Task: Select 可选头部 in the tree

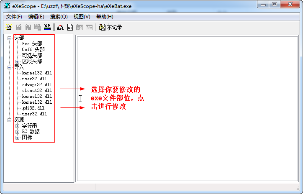Action: pos(32,56)
